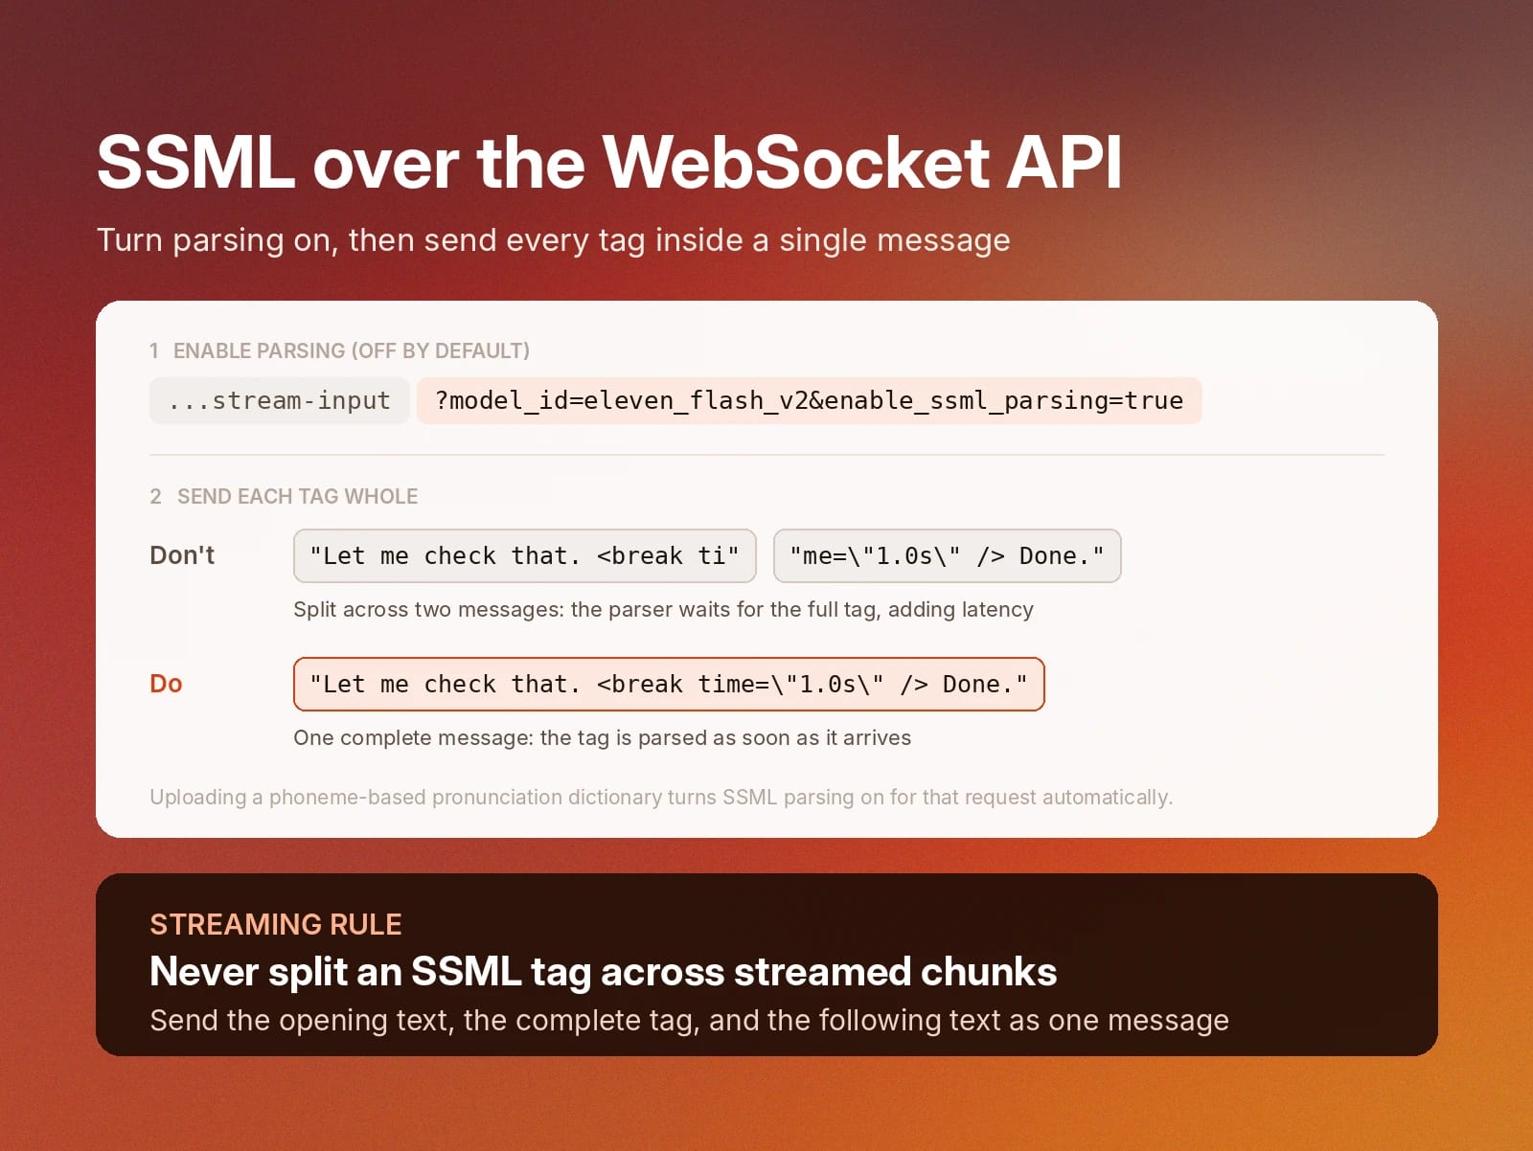Click the 'SSML over the WebSocket API' heading

click(609, 162)
